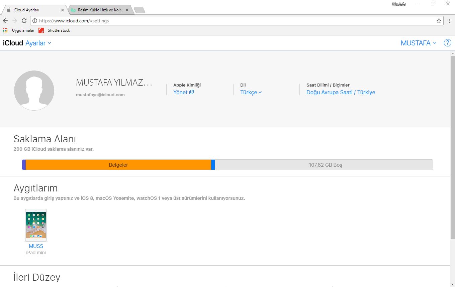
Task: Reload the iCloud settings page
Action: coord(24,21)
